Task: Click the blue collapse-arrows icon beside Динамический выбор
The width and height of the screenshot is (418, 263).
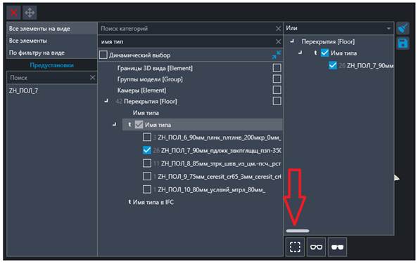Action: coord(277,55)
